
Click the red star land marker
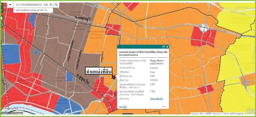(114, 77)
